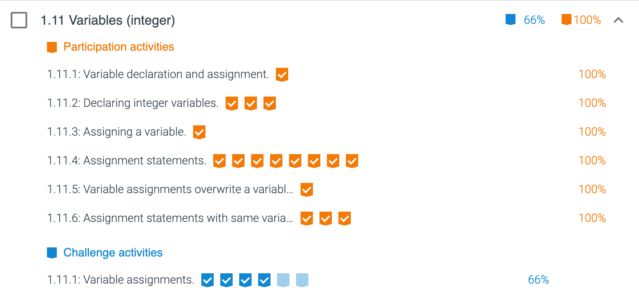Click the first checkmark of Assignment statements
Screen dimensions: 639x300
219,161
